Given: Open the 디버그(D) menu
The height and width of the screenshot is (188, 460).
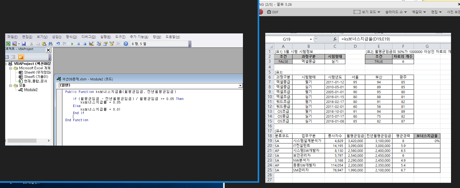Looking at the screenshot, I should [89, 37].
